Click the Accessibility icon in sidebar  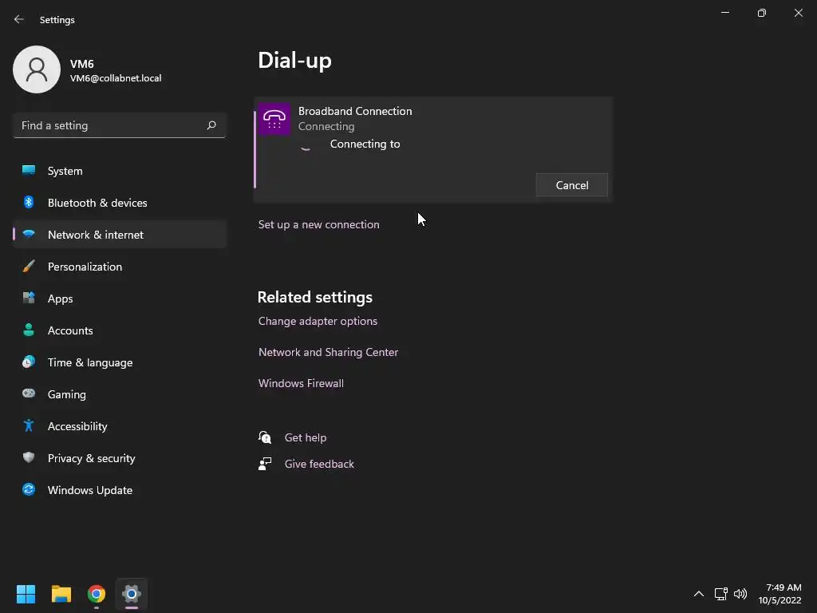[29, 426]
